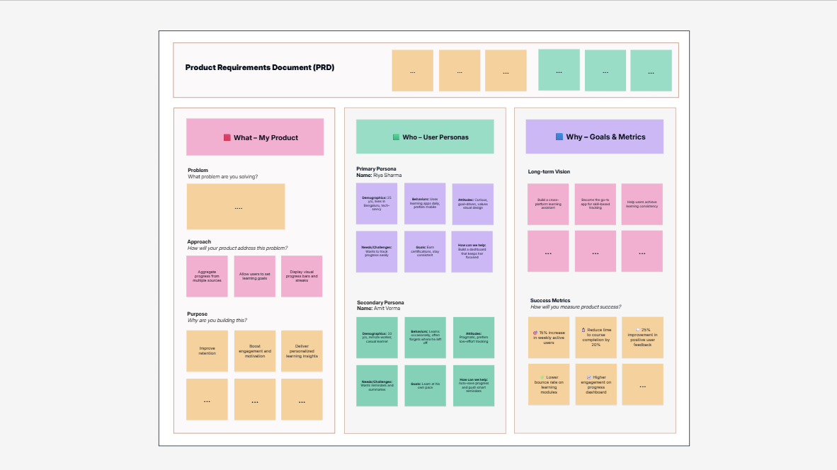The height and width of the screenshot is (470, 837).
Task: Select the pink What – My Product header
Action: [x=255, y=137]
